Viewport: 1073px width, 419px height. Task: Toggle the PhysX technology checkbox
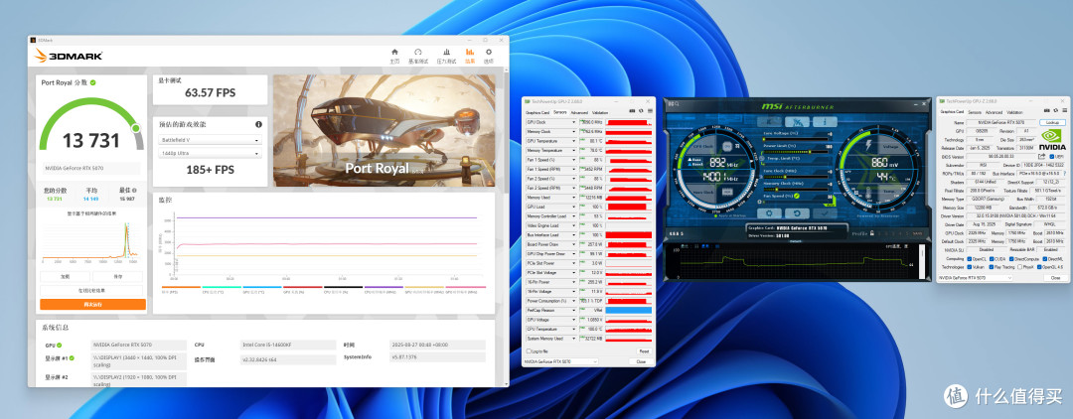tap(1019, 267)
